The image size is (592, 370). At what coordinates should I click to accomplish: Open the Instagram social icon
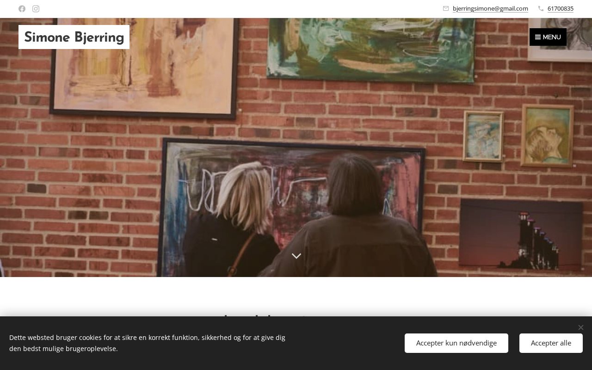[36, 9]
